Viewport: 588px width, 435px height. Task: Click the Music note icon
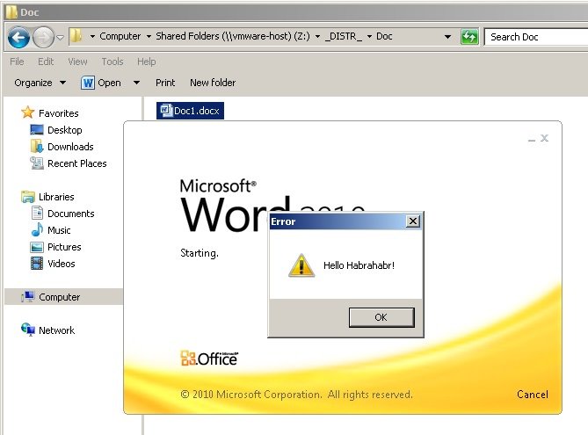coord(37,229)
